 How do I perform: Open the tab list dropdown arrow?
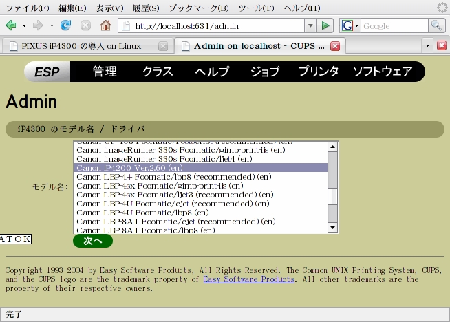coord(427,46)
